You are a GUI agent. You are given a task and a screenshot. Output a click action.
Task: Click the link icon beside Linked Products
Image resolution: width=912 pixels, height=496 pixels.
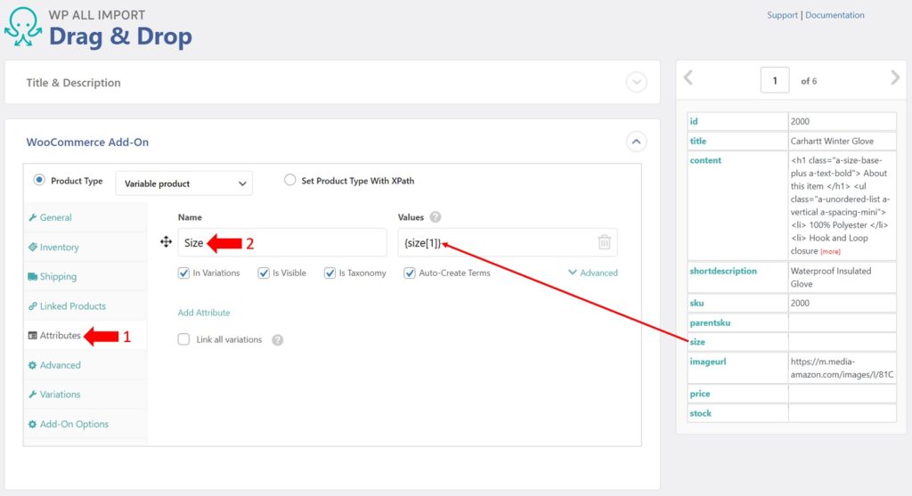[x=33, y=305]
